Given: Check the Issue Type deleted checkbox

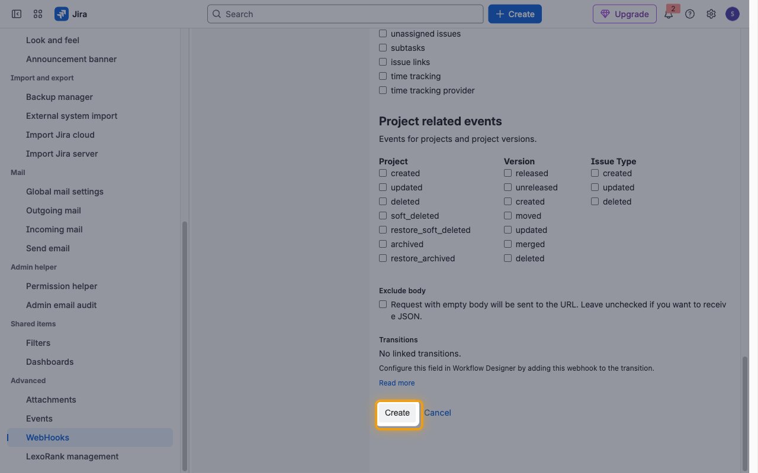Looking at the screenshot, I should (x=595, y=202).
